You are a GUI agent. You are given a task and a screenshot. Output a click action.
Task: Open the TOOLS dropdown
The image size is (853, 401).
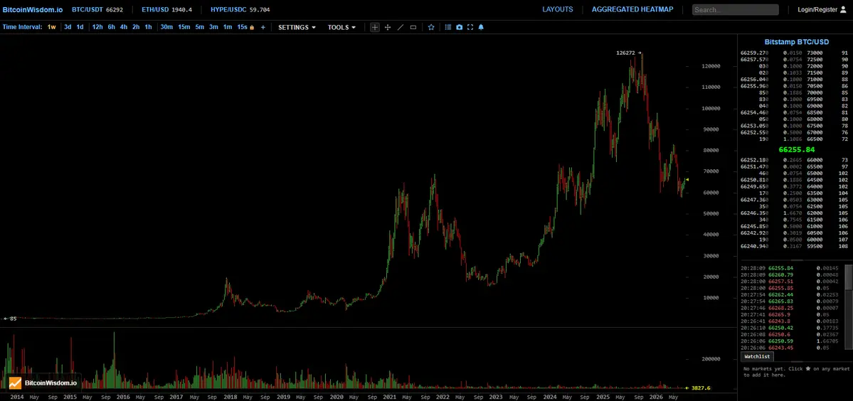click(341, 27)
